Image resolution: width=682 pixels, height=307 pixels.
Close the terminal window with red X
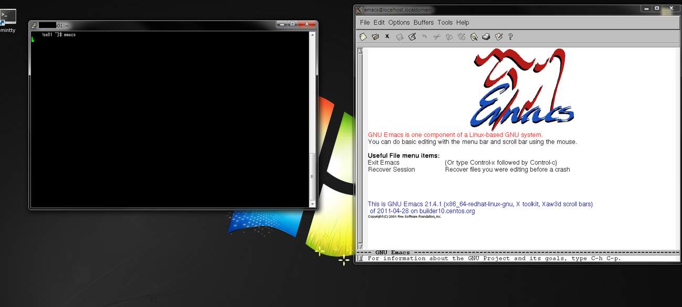click(x=308, y=24)
